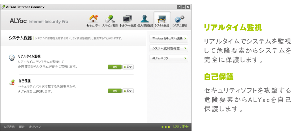Viewport: 291px width, 132px height.
Task: Toggle 自己保護 ON switch
Action: point(115,91)
